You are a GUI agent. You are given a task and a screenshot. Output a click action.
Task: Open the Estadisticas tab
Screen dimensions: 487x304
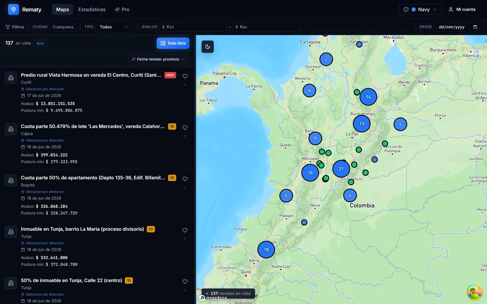coord(92,9)
